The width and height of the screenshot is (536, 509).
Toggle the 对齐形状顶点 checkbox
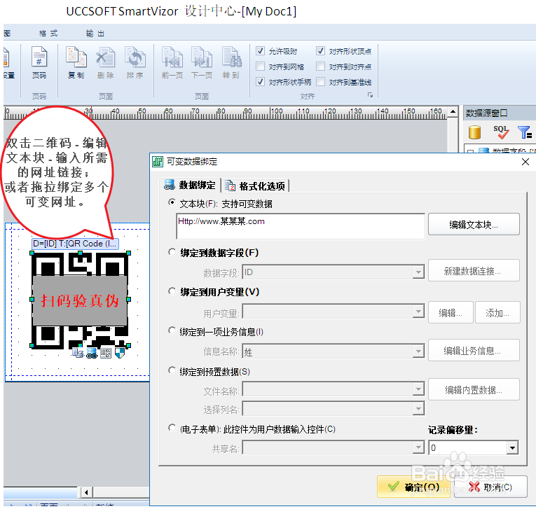[x=320, y=51]
